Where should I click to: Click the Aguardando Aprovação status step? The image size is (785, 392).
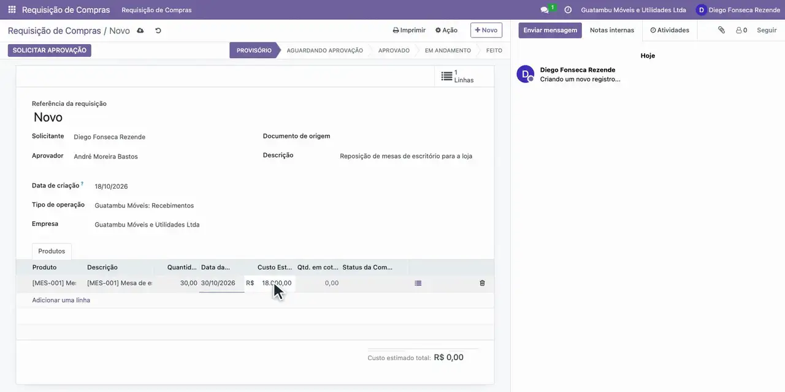(324, 50)
